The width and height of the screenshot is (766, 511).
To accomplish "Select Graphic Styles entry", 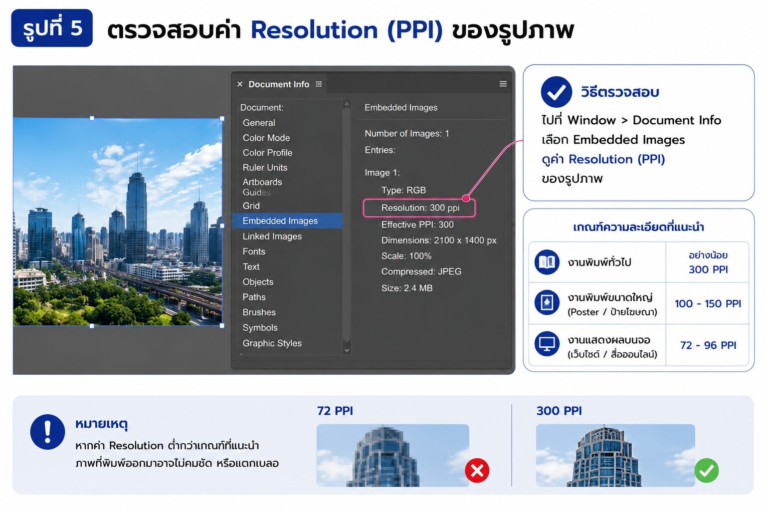I will click(x=272, y=343).
